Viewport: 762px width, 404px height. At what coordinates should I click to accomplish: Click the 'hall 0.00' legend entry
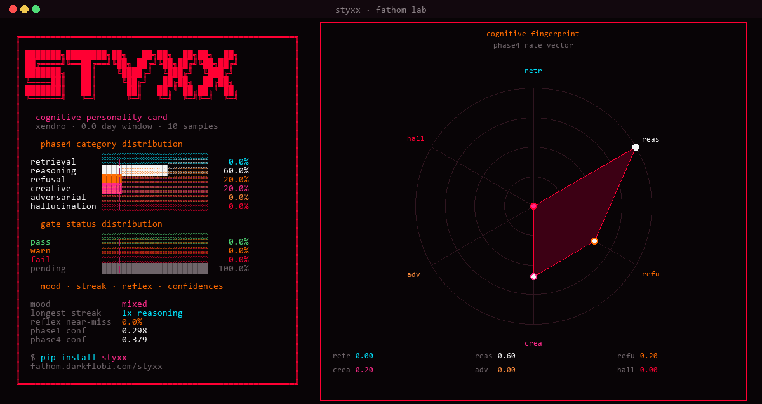638,370
